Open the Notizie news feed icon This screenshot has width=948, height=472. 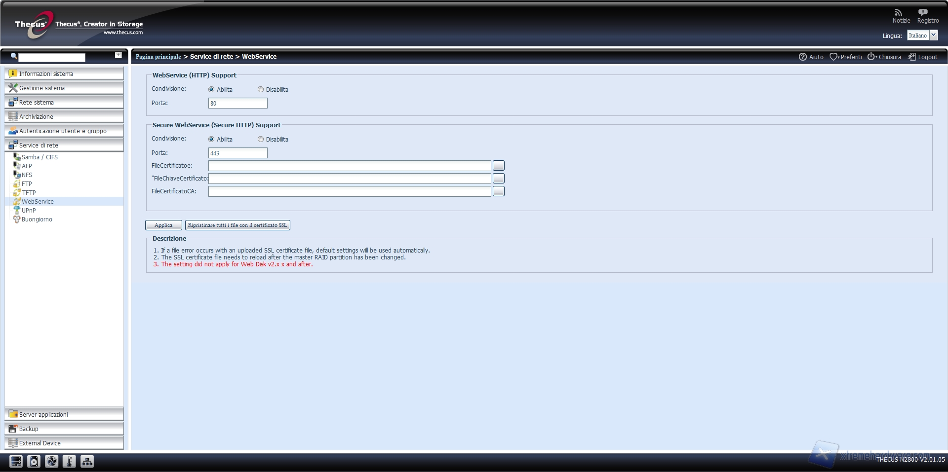898,13
